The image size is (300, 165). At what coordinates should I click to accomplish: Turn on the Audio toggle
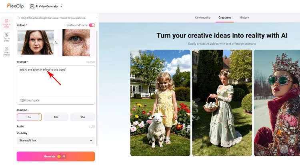92,126
